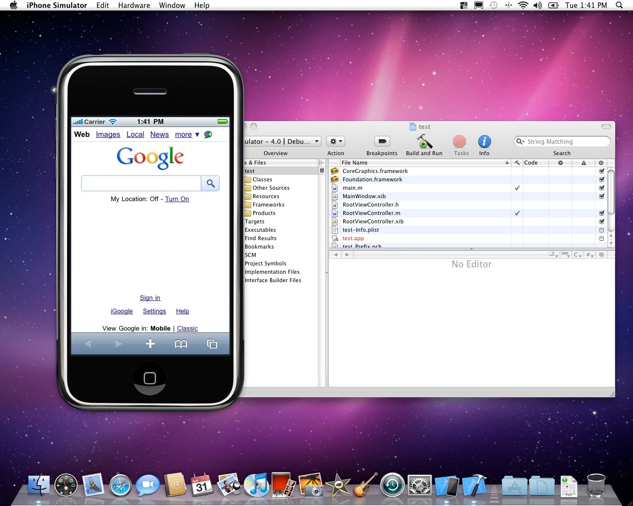Click the Build and Run hammer icon
This screenshot has height=506, width=633.
click(x=424, y=141)
